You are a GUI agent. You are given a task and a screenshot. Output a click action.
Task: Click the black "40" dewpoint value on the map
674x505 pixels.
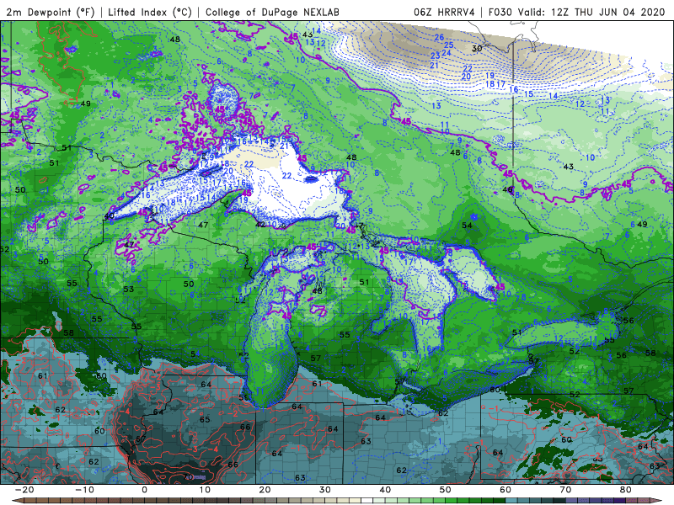110,215
